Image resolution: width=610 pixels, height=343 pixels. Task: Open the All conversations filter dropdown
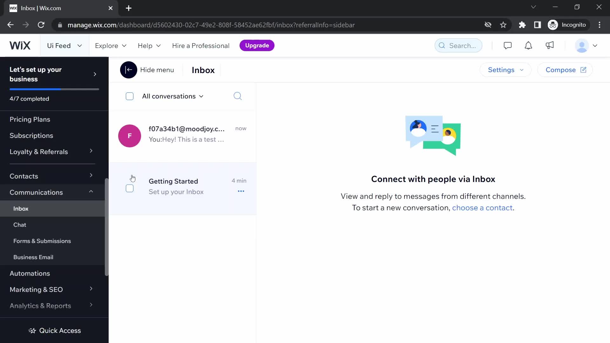pyautogui.click(x=173, y=96)
